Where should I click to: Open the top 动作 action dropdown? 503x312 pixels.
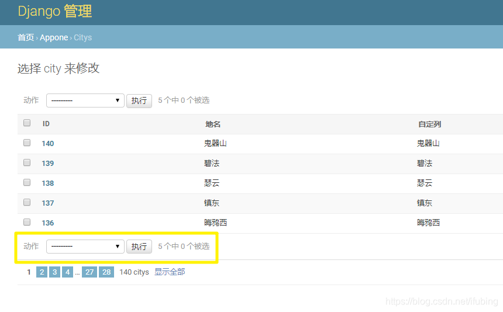pos(85,100)
